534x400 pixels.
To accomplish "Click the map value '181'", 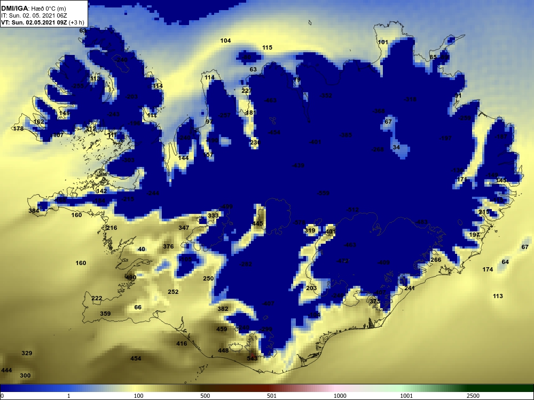I will point(250,113).
